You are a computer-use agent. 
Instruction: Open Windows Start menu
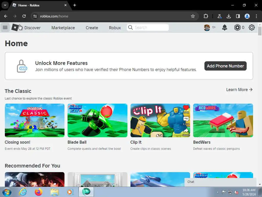point(7,192)
